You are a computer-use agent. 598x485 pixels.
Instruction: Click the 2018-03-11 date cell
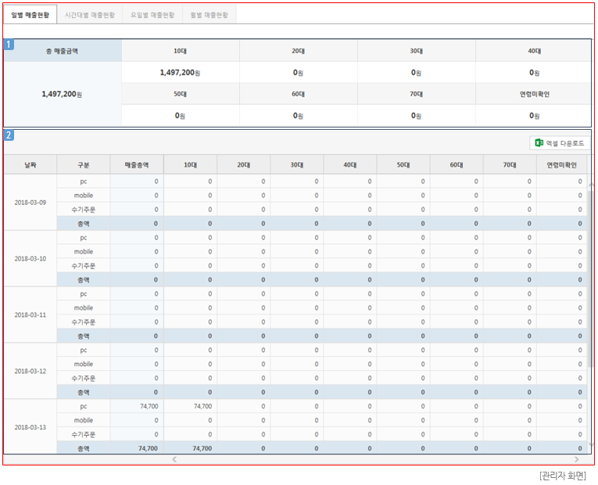click(30, 315)
